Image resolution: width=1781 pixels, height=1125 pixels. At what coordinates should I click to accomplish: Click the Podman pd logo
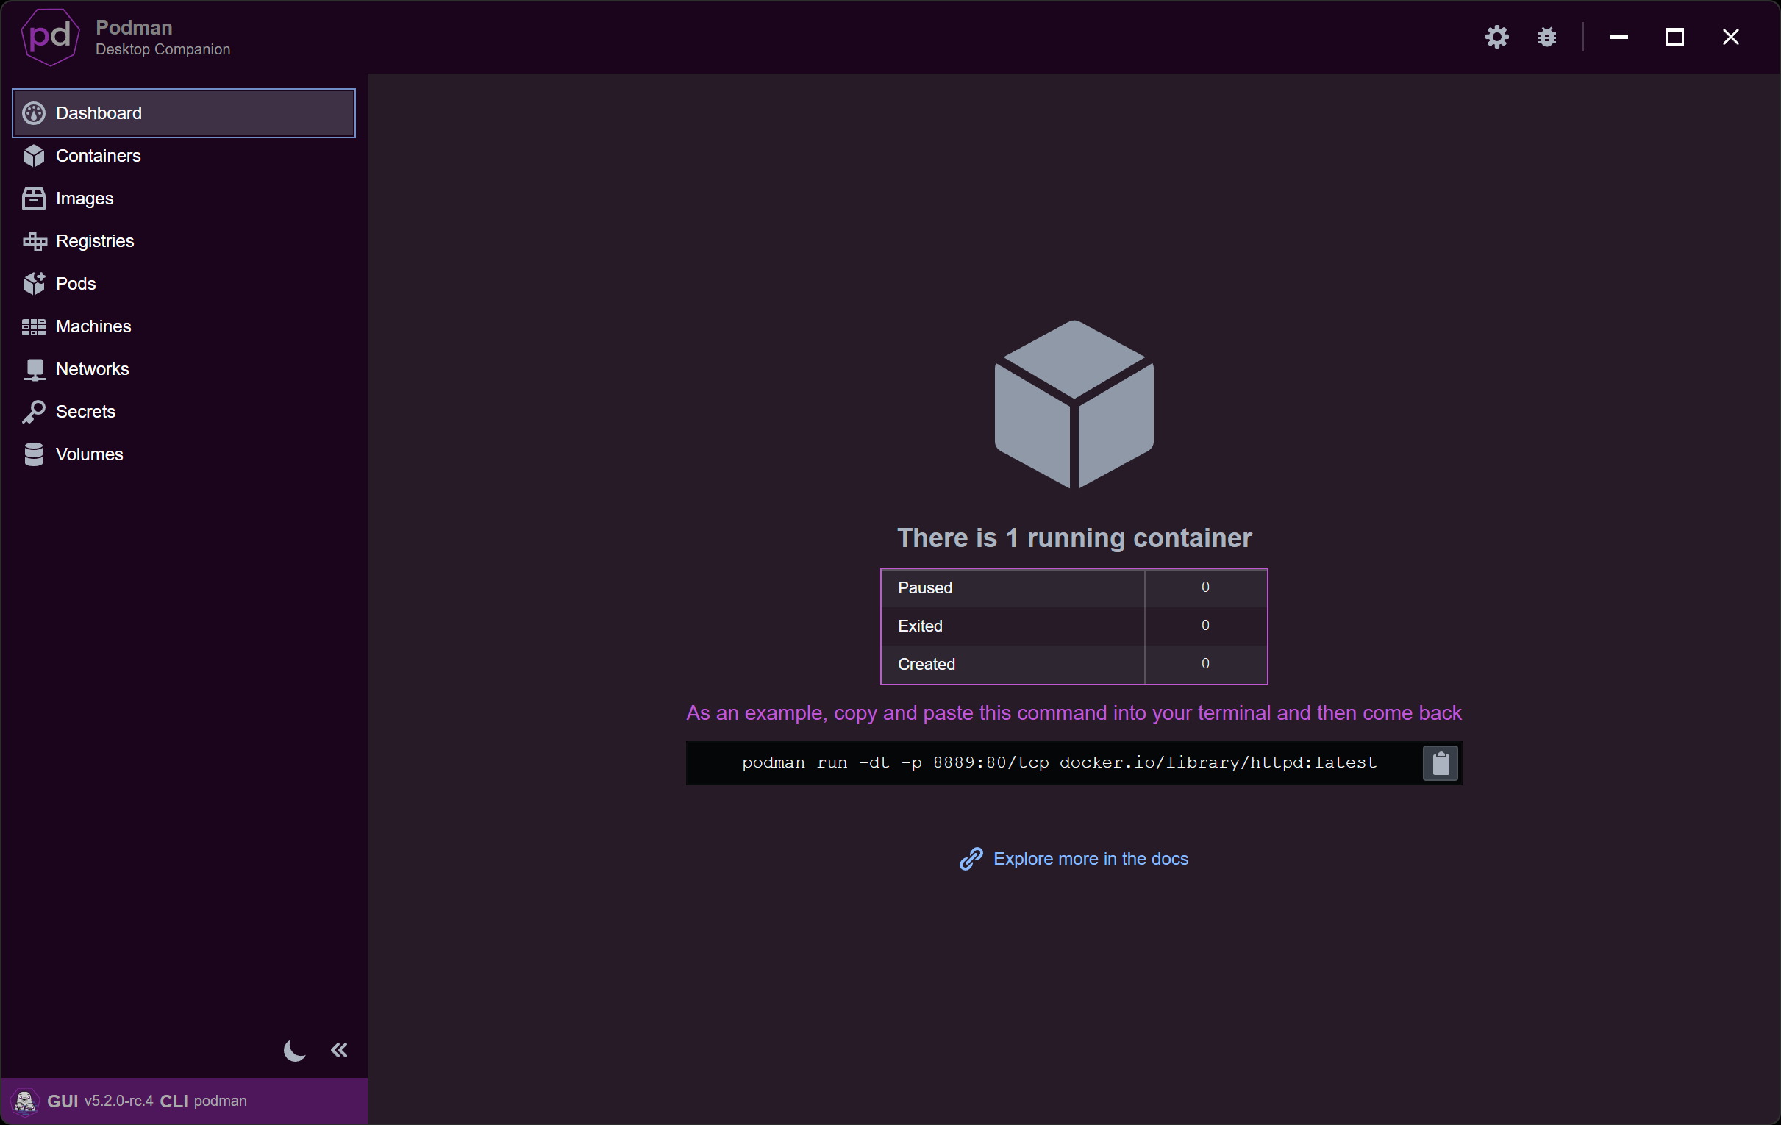pos(50,36)
